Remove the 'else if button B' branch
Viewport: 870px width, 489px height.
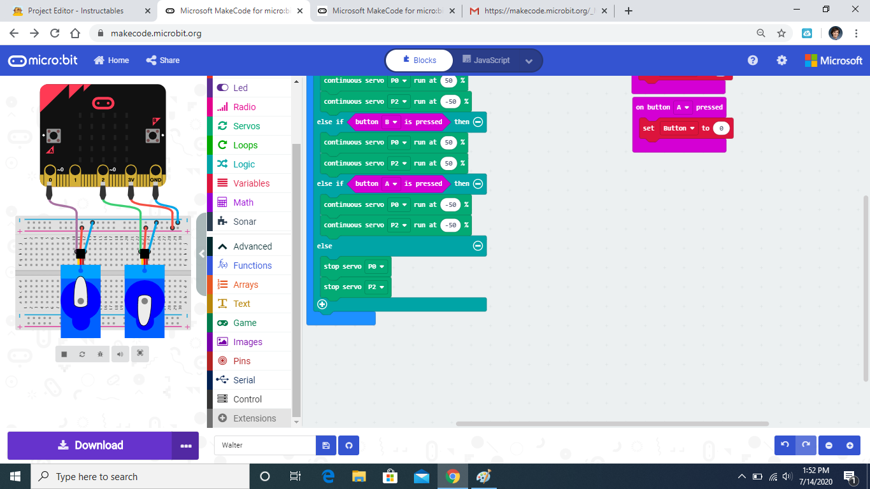coord(478,122)
